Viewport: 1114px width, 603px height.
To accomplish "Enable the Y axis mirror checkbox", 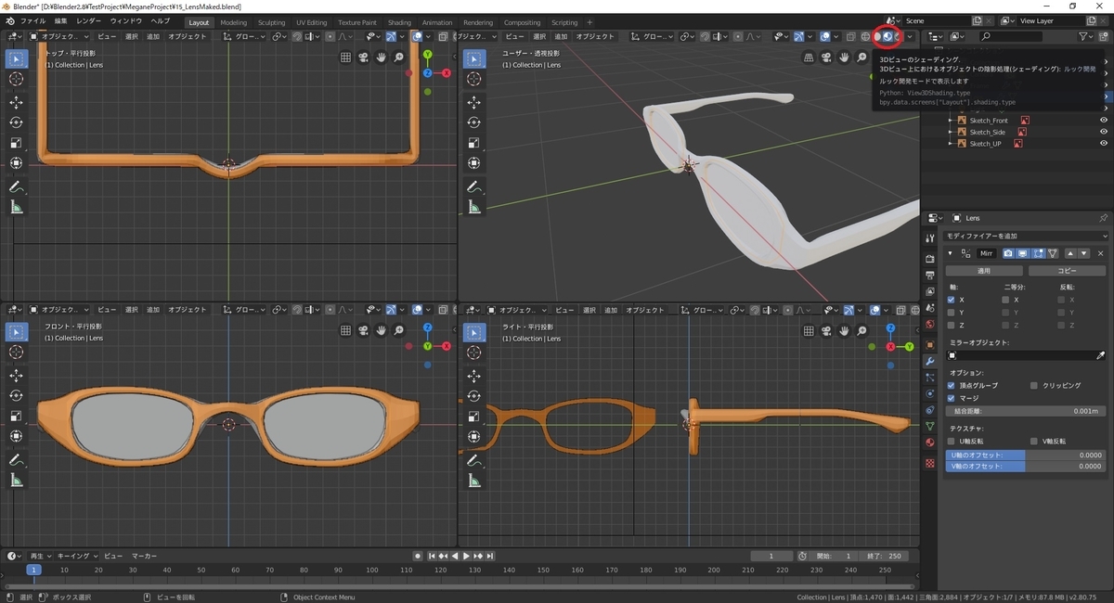I will 951,313.
